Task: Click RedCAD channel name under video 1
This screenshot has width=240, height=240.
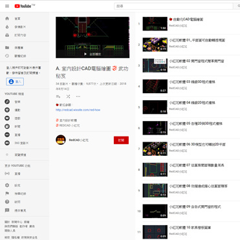Action: [x=178, y=26]
